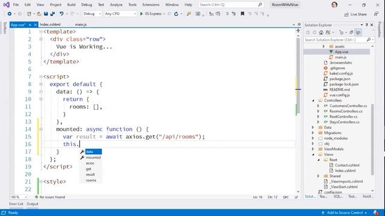Expand the ViewModels folder
Screen dimensions: 385x216
pyautogui.click(x=313, y=149)
